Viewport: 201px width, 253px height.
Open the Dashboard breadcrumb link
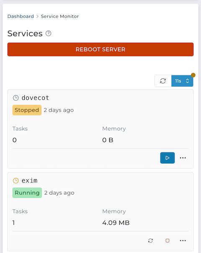[x=21, y=16]
